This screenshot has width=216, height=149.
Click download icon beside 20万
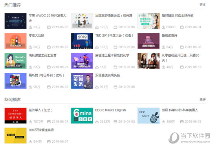point(30,47)
